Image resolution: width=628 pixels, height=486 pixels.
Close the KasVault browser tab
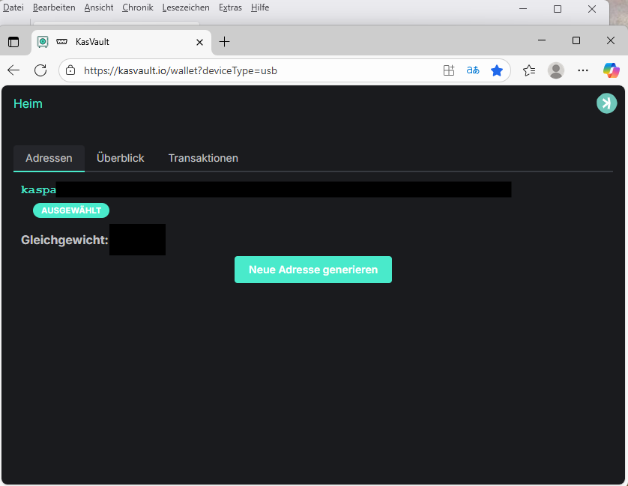click(x=199, y=42)
